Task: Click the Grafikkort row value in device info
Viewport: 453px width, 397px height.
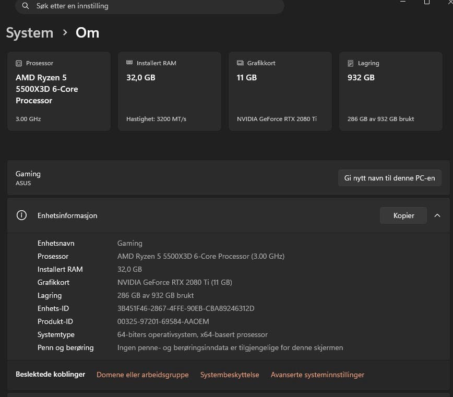Action: pyautogui.click(x=174, y=282)
